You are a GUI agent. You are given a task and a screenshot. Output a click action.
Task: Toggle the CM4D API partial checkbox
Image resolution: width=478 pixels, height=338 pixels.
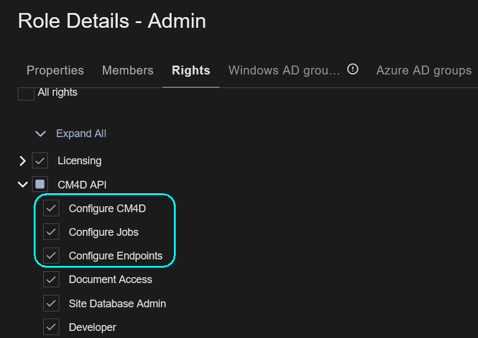click(40, 184)
